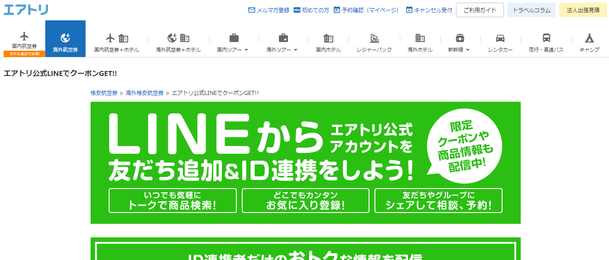Image resolution: width=609 pixels, height=260 pixels.
Task: Click the 法人出張見積 button
Action: pyautogui.click(x=583, y=10)
